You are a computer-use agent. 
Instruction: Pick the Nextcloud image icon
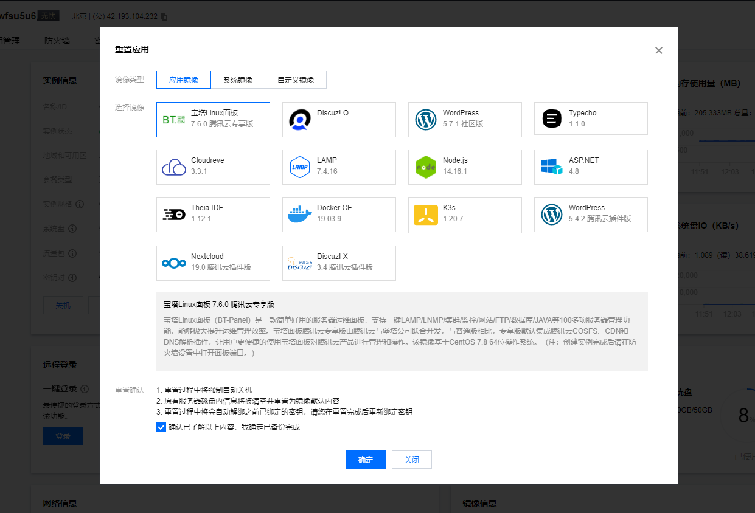click(x=174, y=263)
